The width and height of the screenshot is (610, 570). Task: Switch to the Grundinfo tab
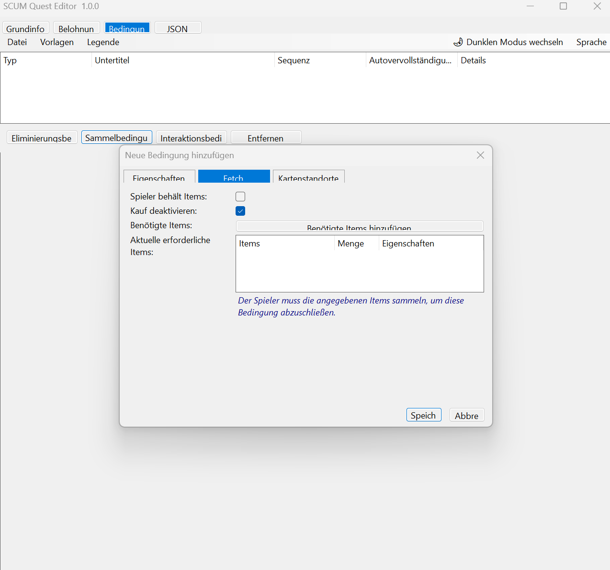point(25,28)
